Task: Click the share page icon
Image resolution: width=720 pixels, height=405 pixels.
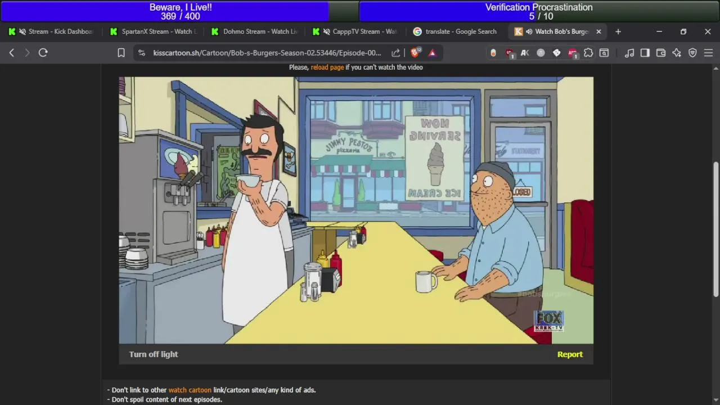Action: pos(396,53)
